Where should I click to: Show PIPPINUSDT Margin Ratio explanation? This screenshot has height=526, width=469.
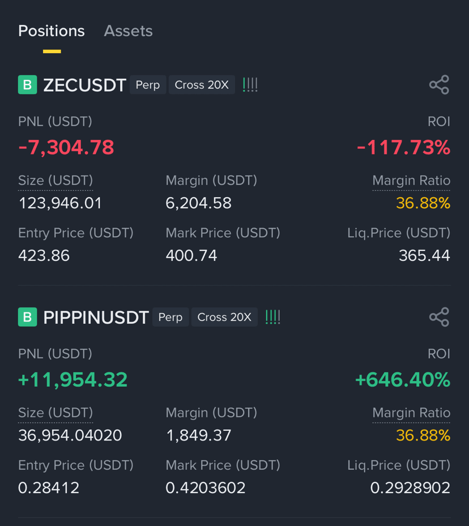[411, 413]
